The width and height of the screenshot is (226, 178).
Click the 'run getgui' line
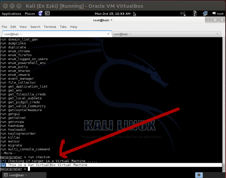[x=10, y=114]
